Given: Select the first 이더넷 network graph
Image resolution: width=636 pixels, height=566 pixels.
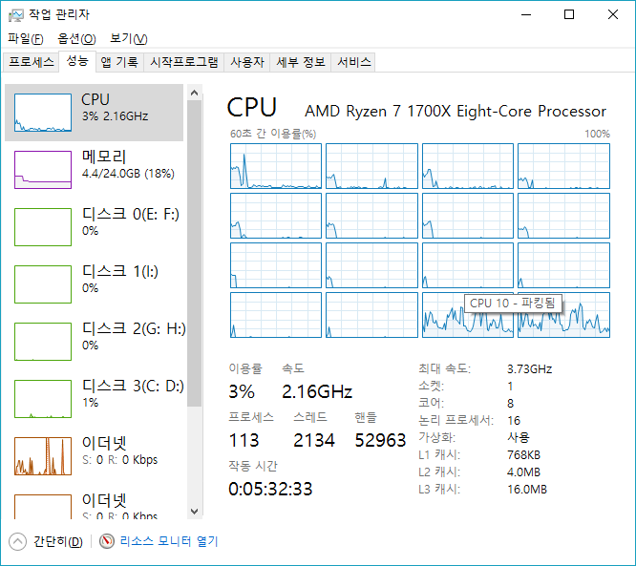Looking at the screenshot, I should click(x=43, y=455).
